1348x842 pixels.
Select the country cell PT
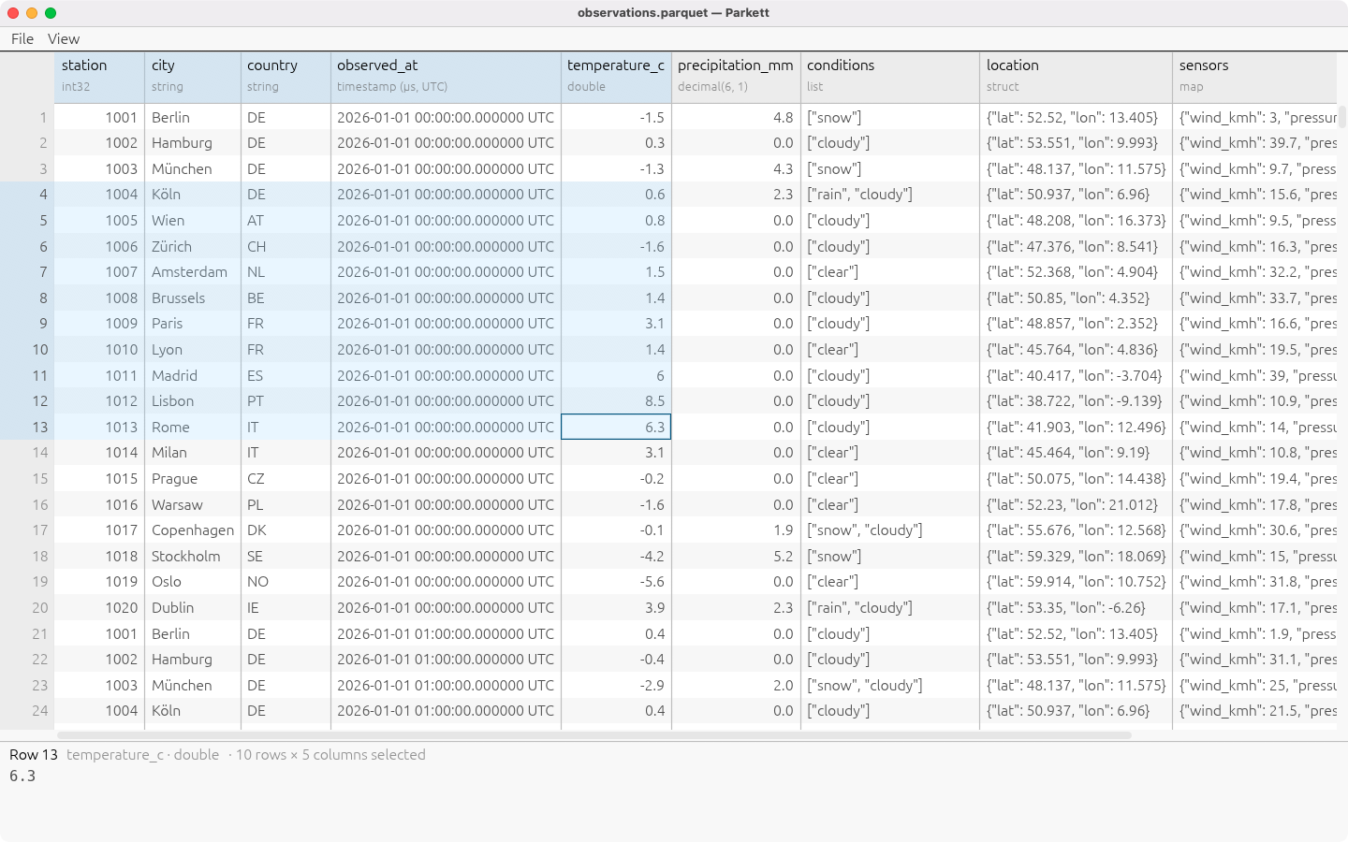coord(286,401)
